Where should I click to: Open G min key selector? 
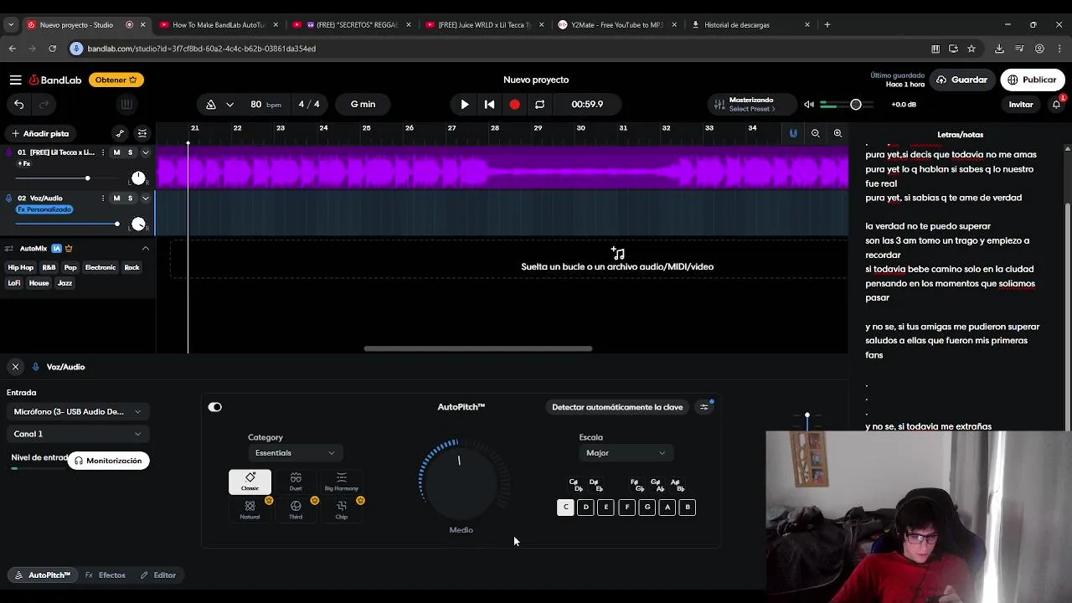pos(363,104)
